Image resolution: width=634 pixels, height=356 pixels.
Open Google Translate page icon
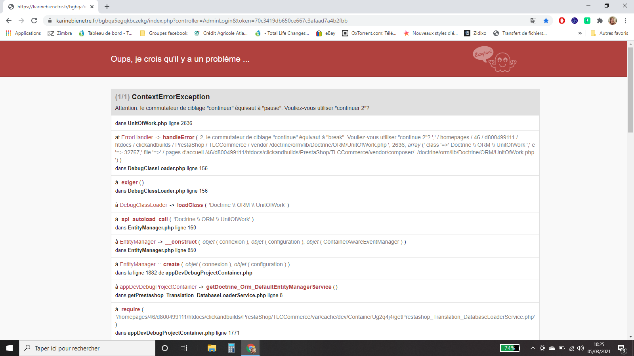pos(533,21)
